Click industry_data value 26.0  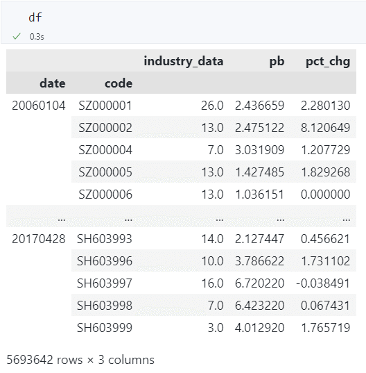pos(212,106)
